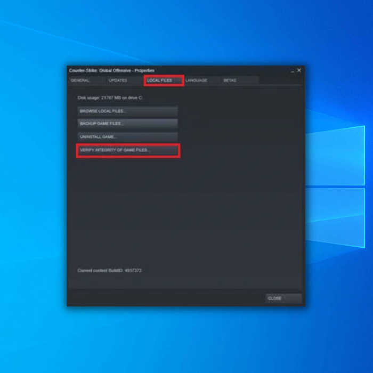Click empty tab strip beside Betas tab
The width and height of the screenshot is (373, 373).
281,80
